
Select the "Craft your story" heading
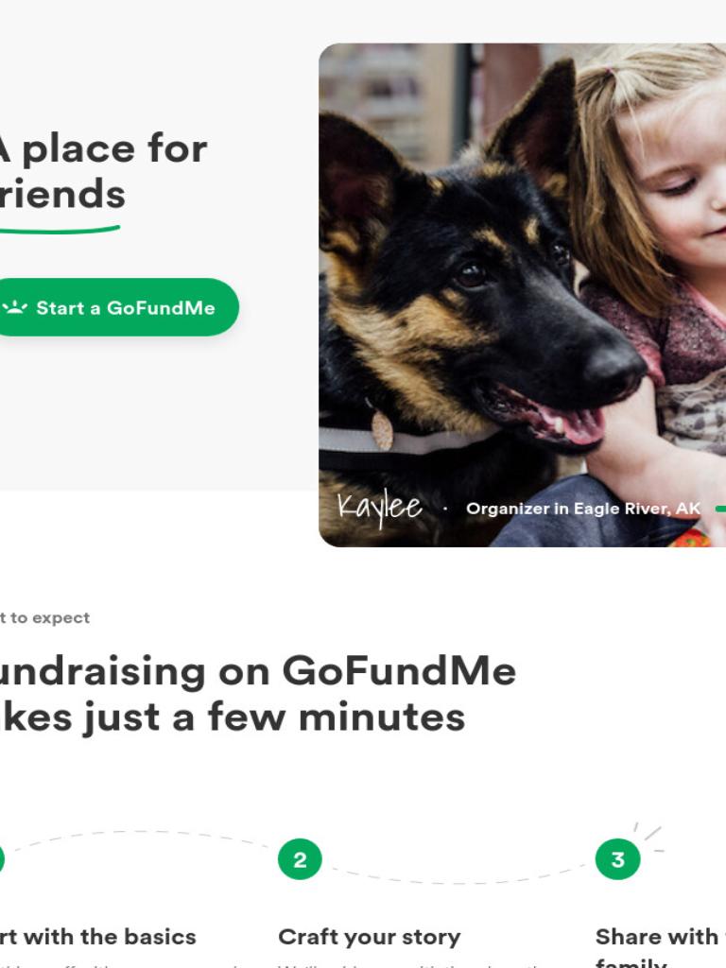point(370,937)
